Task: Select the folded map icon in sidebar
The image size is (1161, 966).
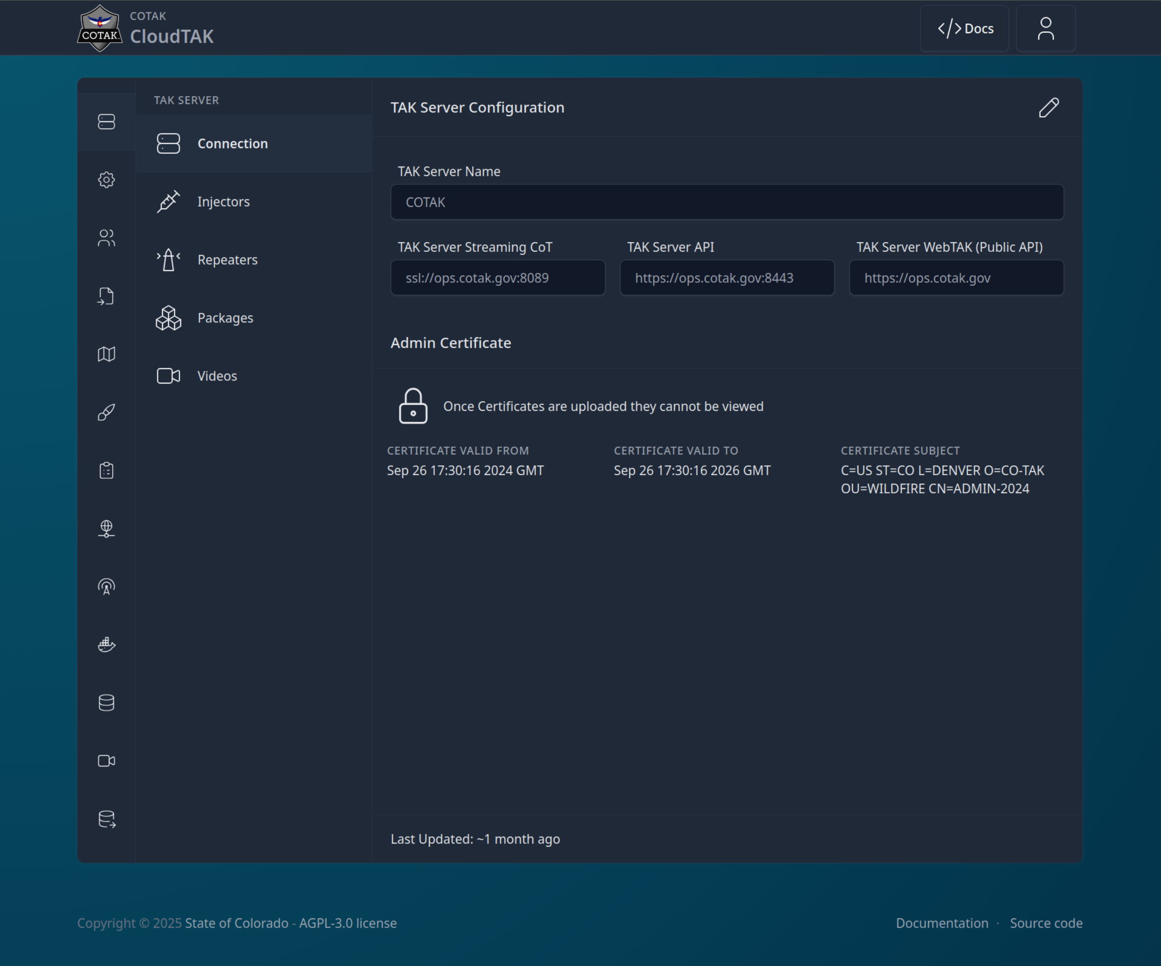Action: pos(106,354)
